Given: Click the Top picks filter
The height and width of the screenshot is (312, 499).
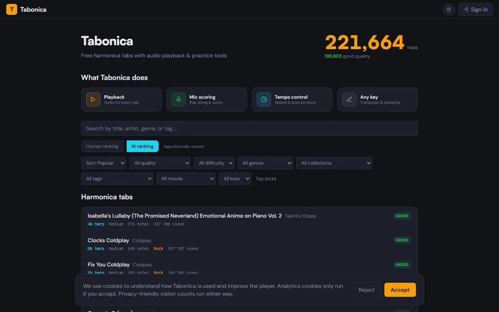Looking at the screenshot, I should [x=266, y=179].
